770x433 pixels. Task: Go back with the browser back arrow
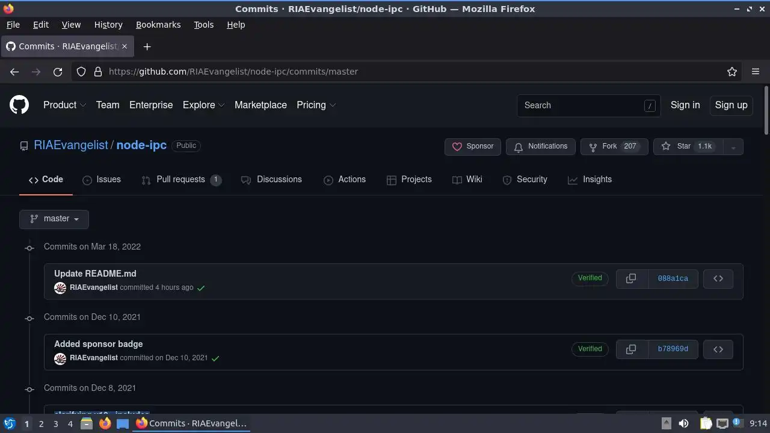point(14,72)
